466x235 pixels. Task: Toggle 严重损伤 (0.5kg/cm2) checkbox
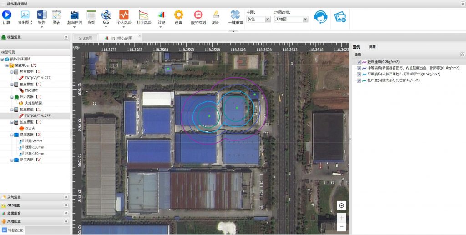click(359, 74)
